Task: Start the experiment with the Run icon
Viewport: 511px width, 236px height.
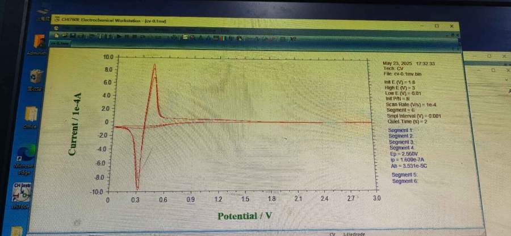Action: click(120, 36)
